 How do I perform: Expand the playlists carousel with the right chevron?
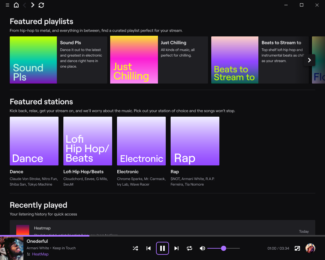coord(309,60)
